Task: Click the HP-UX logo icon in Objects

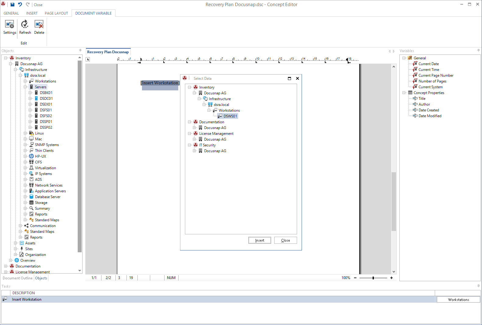Action: tap(31, 156)
